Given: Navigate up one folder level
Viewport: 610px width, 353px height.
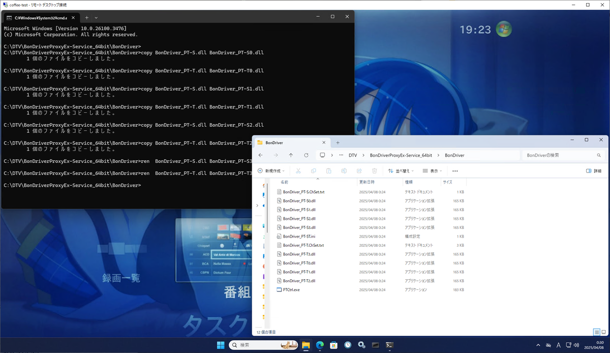Looking at the screenshot, I should (291, 155).
